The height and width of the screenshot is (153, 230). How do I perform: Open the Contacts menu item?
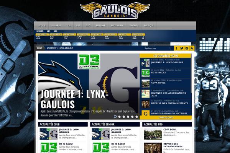[133, 26]
